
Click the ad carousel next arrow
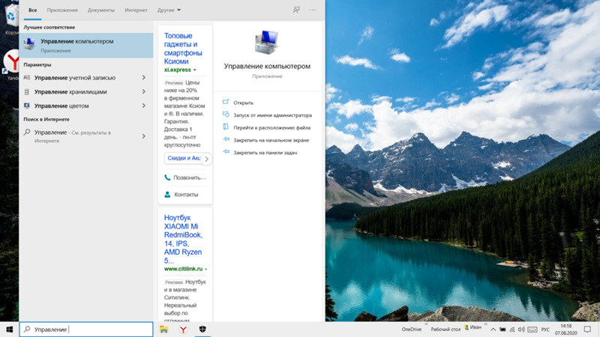point(207,159)
